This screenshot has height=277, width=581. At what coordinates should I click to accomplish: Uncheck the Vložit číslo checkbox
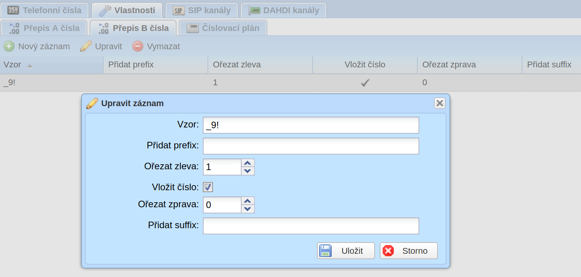point(208,188)
